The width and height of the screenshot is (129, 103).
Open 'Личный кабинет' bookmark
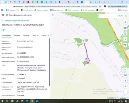click(27, 10)
